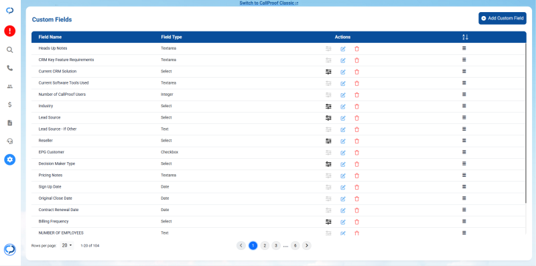Open the settings gear sidebar icon
Screen dimensions: 536x266
[x=9, y=159]
